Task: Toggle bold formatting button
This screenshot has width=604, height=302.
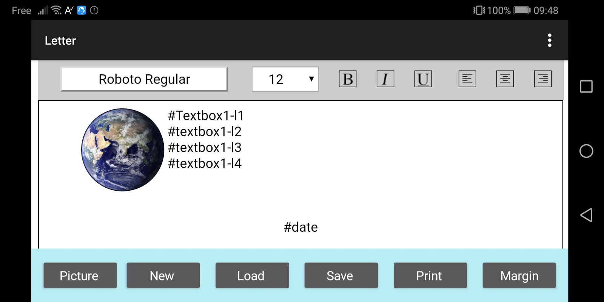Action: point(348,79)
